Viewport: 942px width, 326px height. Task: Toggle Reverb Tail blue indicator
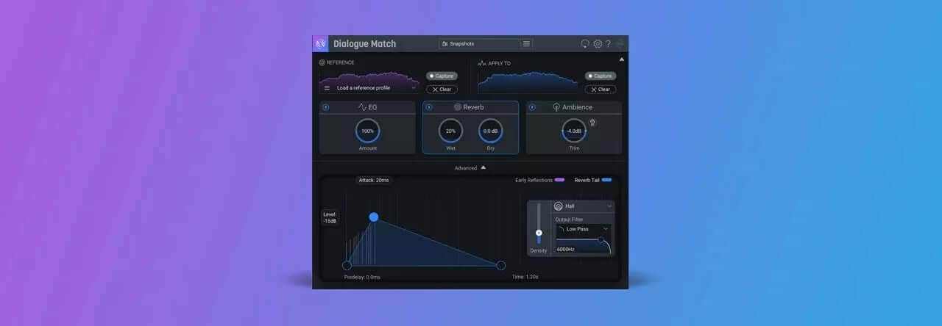click(606, 180)
